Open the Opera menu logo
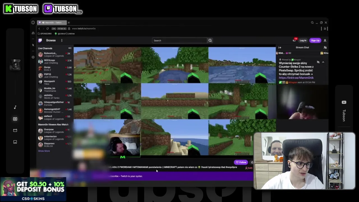Image resolution: width=359 pixels, height=202 pixels. (x=33, y=22)
